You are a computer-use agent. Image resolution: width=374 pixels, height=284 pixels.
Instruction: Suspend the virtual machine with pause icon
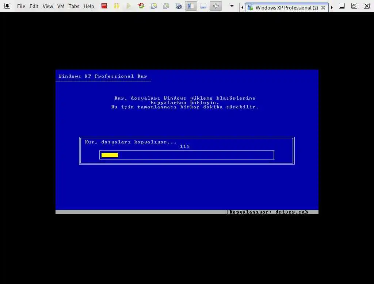pos(117,6)
